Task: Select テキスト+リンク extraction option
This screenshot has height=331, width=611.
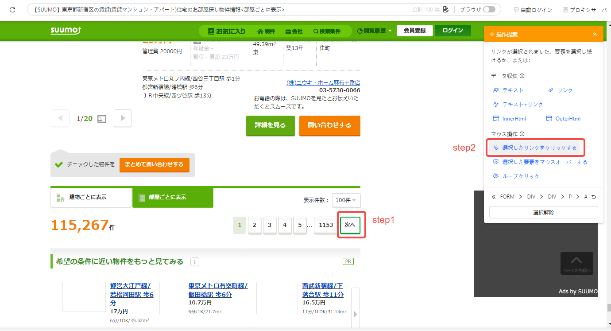Action: [x=518, y=104]
